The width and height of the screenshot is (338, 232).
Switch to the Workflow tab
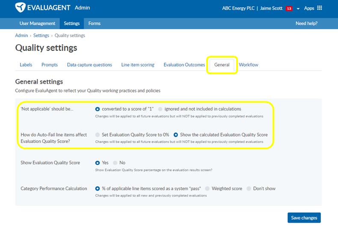tap(248, 65)
